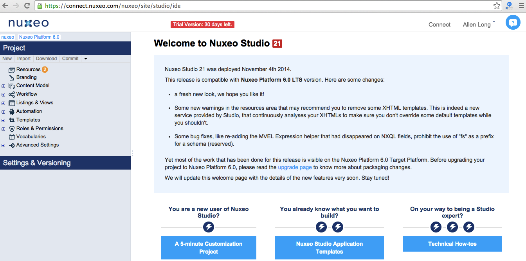This screenshot has height=261, width=526.
Task: Click the Roles & Permissions shield icon
Action: tap(12, 129)
